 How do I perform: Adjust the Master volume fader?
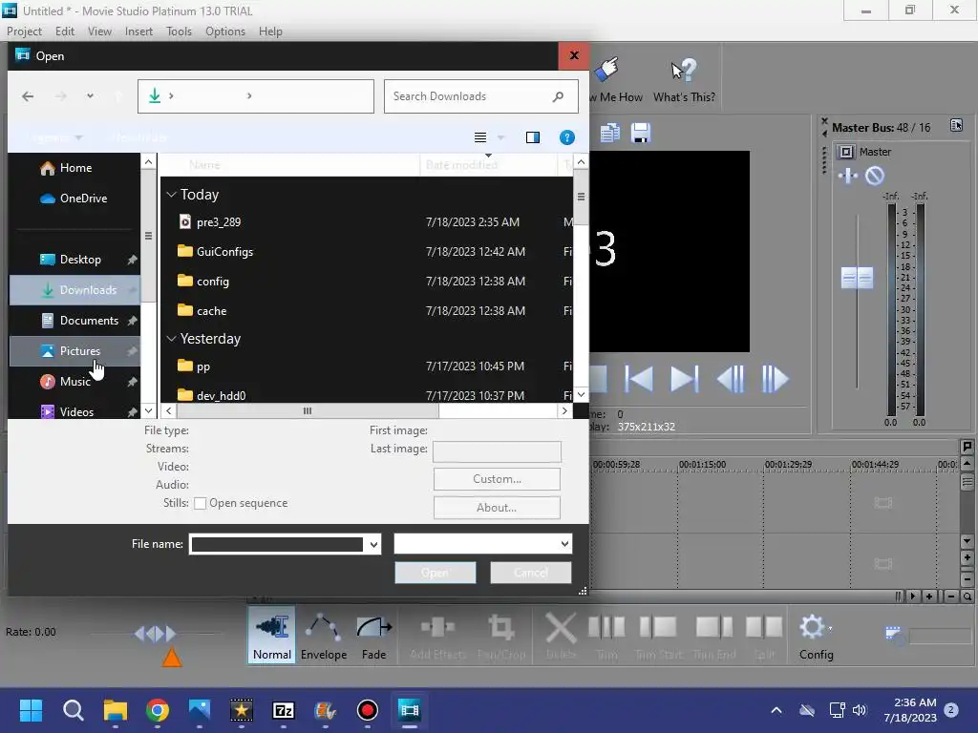[857, 278]
